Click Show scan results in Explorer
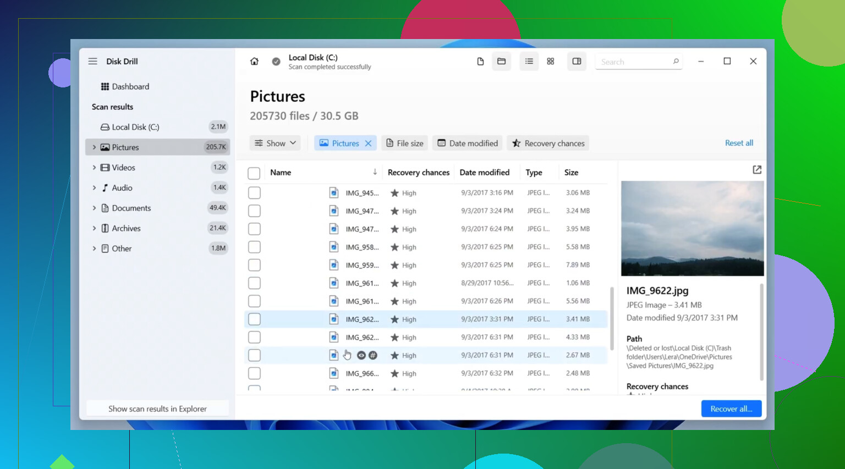The height and width of the screenshot is (469, 845). 157,409
